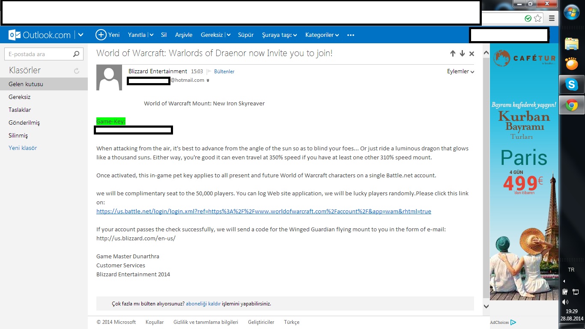
Task: Open the Kategoriler dropdown
Action: (322, 35)
